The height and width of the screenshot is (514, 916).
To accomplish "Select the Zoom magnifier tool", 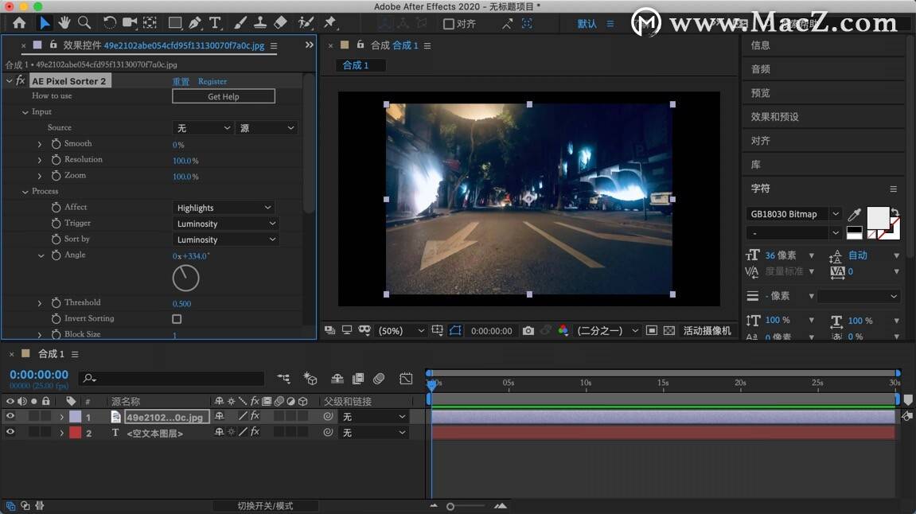I will pyautogui.click(x=84, y=23).
